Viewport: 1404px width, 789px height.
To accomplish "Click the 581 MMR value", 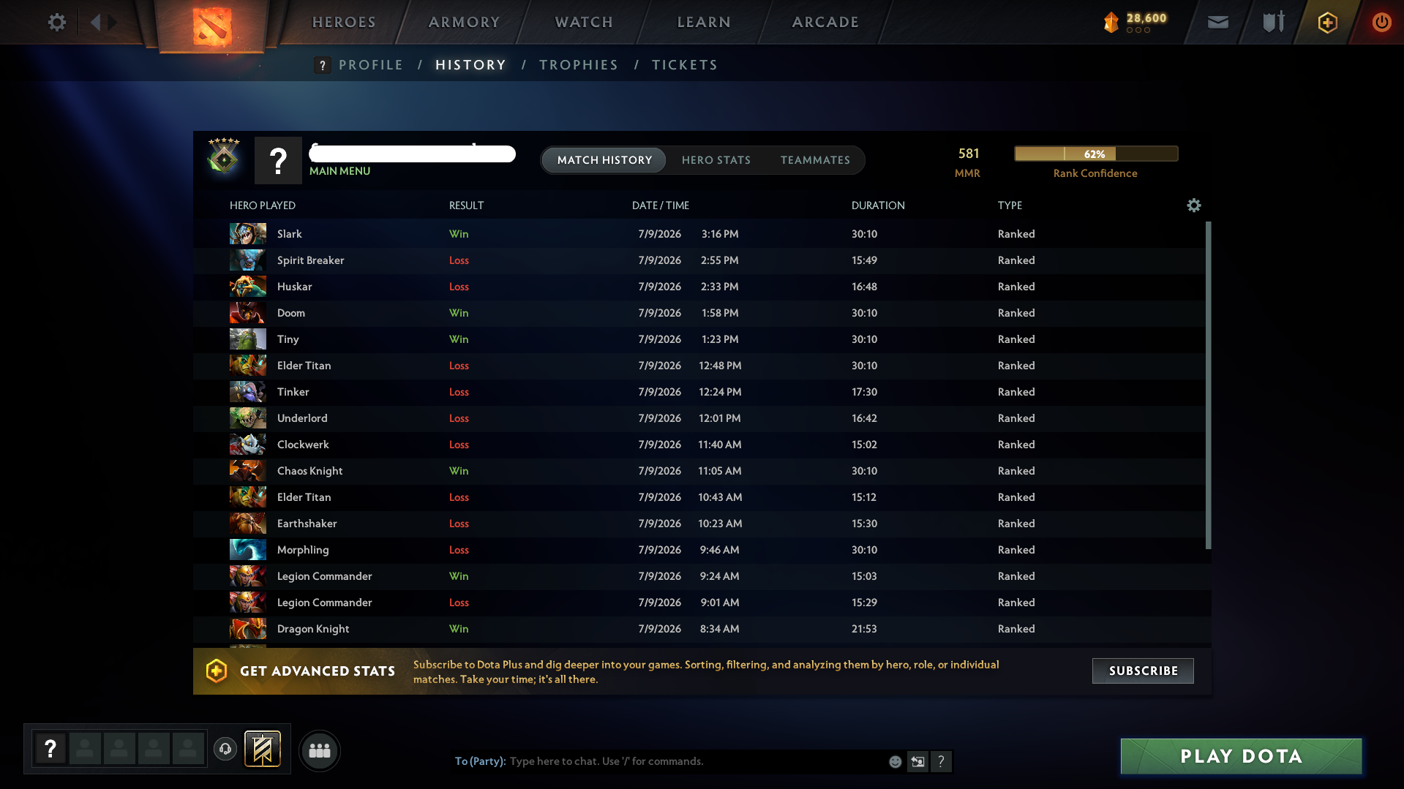I will point(968,154).
